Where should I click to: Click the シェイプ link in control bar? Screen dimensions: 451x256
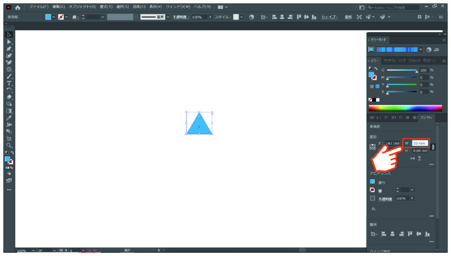[x=329, y=17]
